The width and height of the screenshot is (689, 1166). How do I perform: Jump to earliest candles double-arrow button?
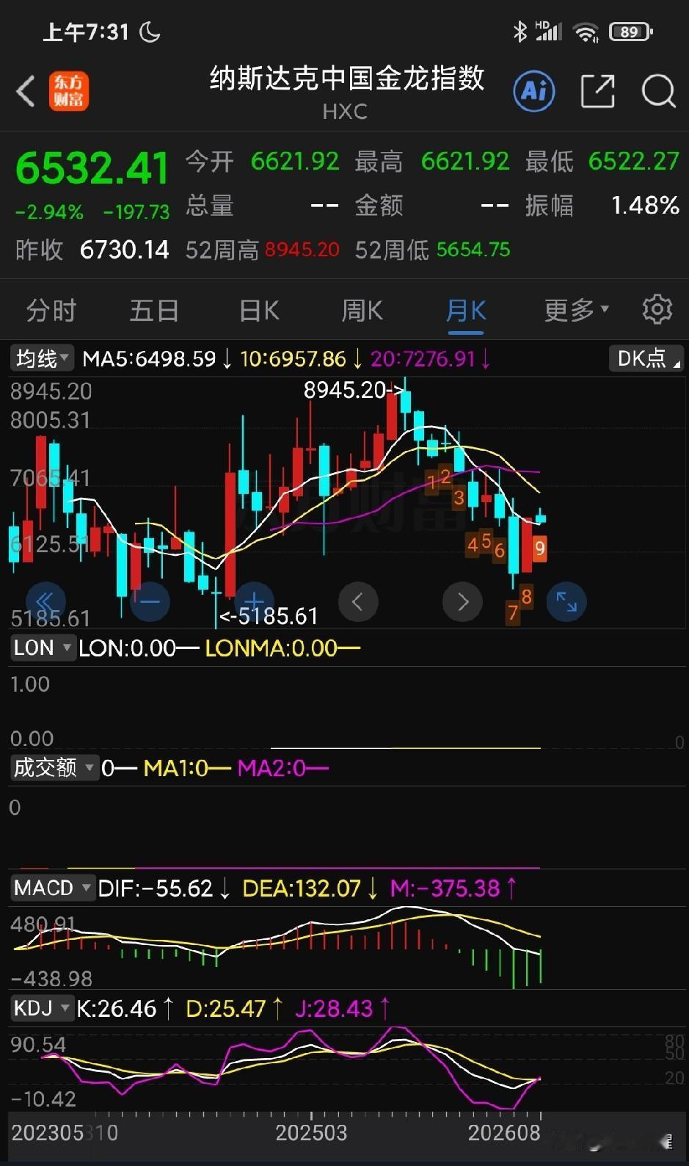[x=45, y=601]
